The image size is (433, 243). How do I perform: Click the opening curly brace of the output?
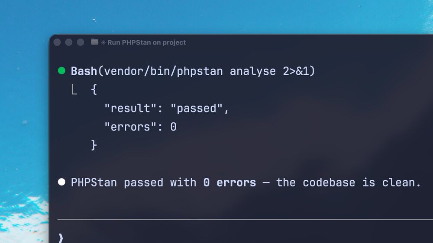(94, 90)
